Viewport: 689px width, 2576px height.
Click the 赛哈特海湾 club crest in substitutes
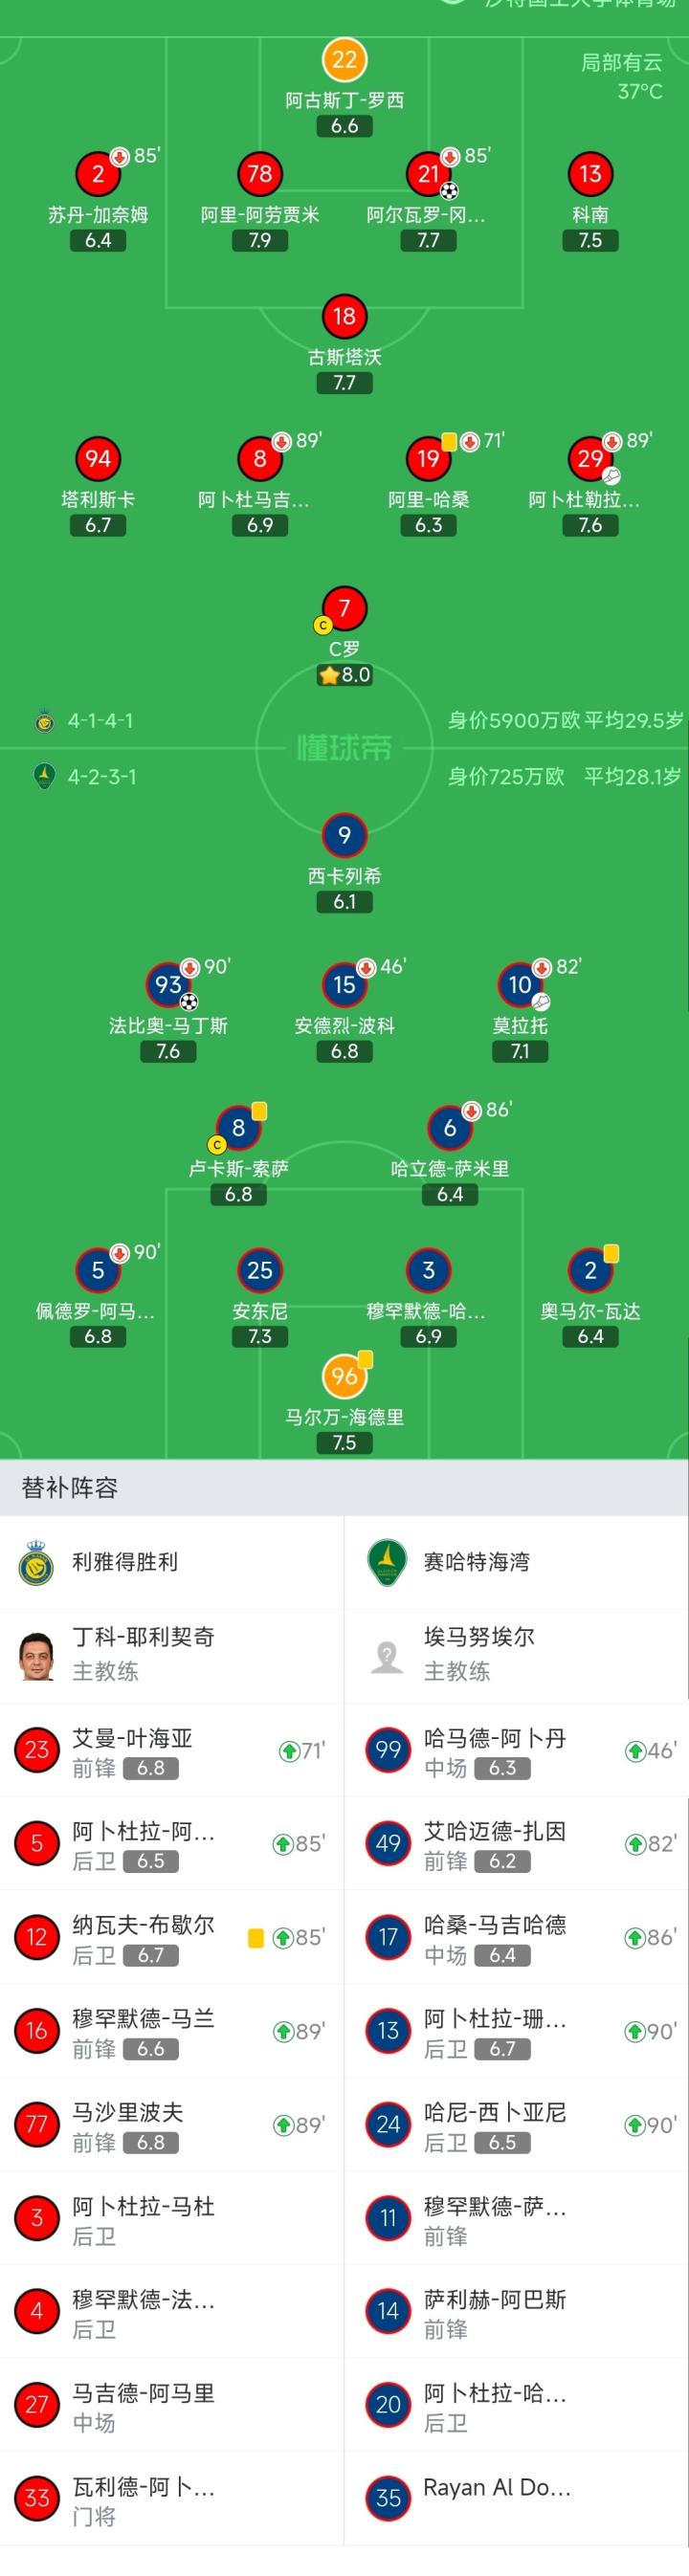click(387, 1562)
